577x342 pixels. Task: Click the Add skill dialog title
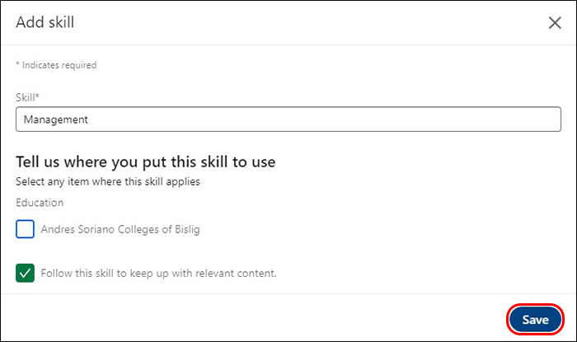45,22
